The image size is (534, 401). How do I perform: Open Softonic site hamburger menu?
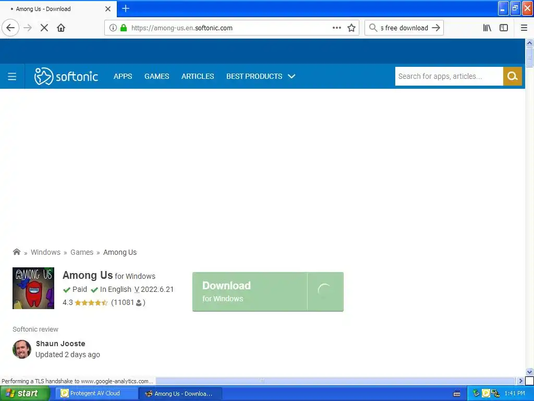click(x=12, y=76)
